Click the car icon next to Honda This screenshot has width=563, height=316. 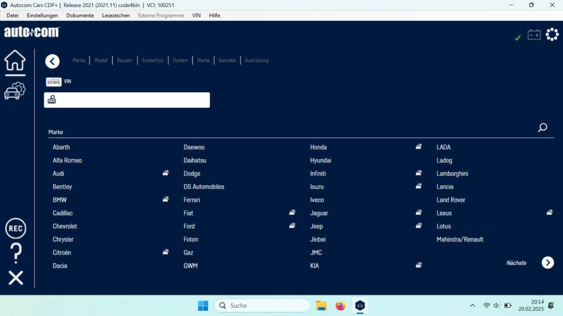pos(418,146)
